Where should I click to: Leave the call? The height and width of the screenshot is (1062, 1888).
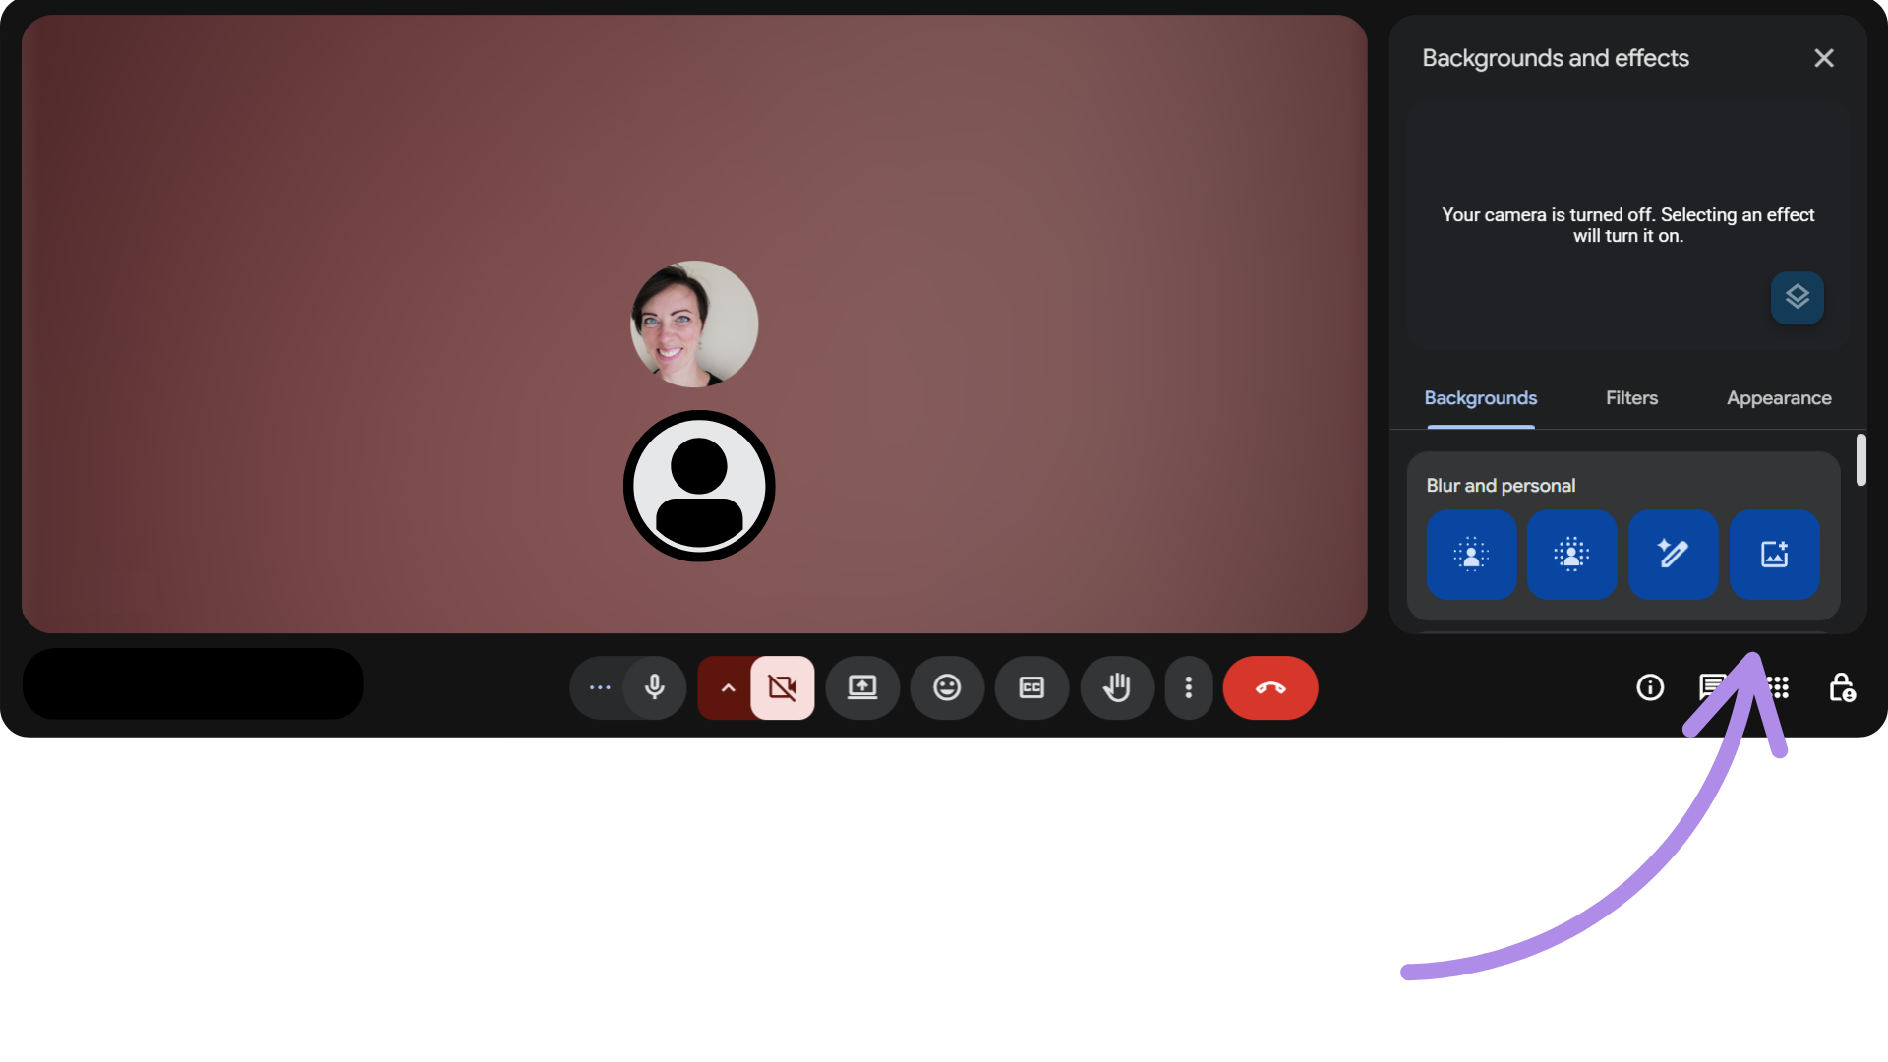(x=1270, y=687)
